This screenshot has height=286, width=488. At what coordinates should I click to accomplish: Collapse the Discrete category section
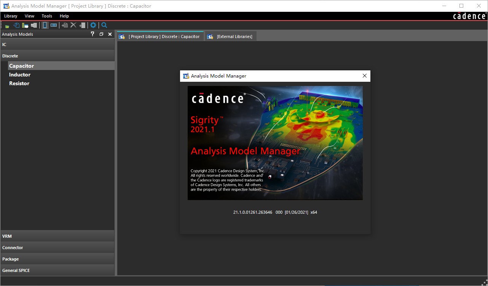(x=57, y=56)
